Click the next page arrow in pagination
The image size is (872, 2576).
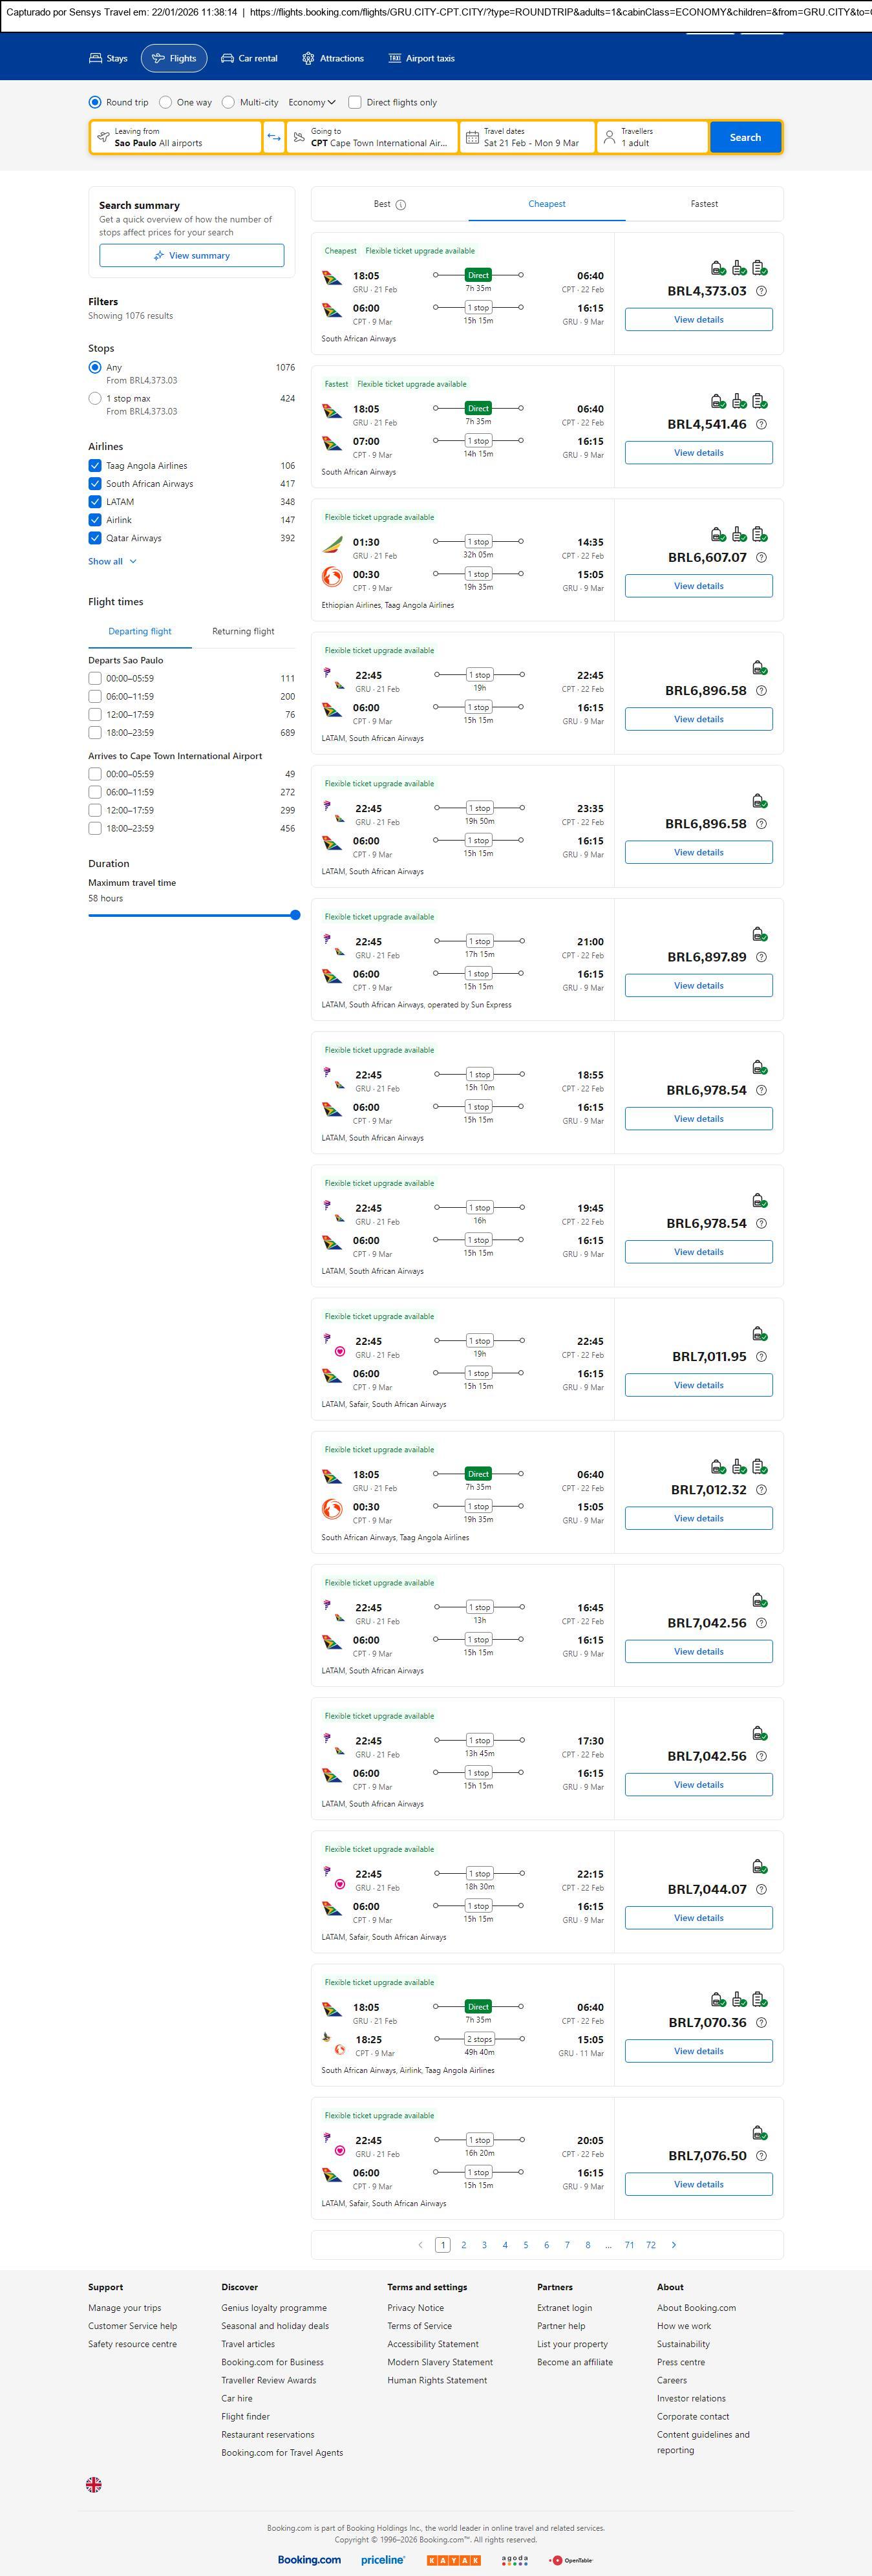(x=674, y=2244)
